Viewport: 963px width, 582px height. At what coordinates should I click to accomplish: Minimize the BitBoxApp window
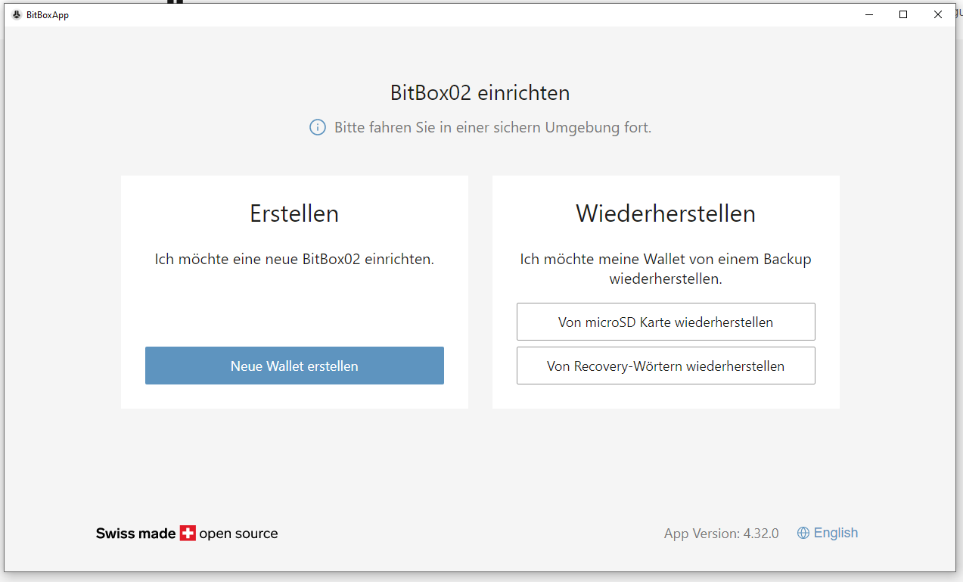868,14
